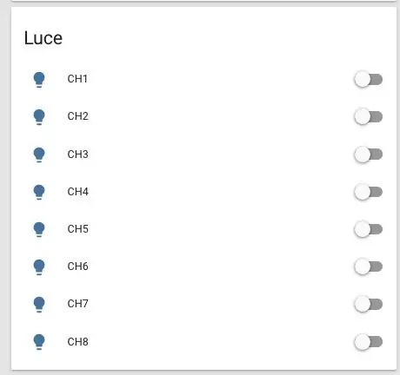Select the CH8 name label
Image resolution: width=400 pixels, height=375 pixels.
click(77, 342)
